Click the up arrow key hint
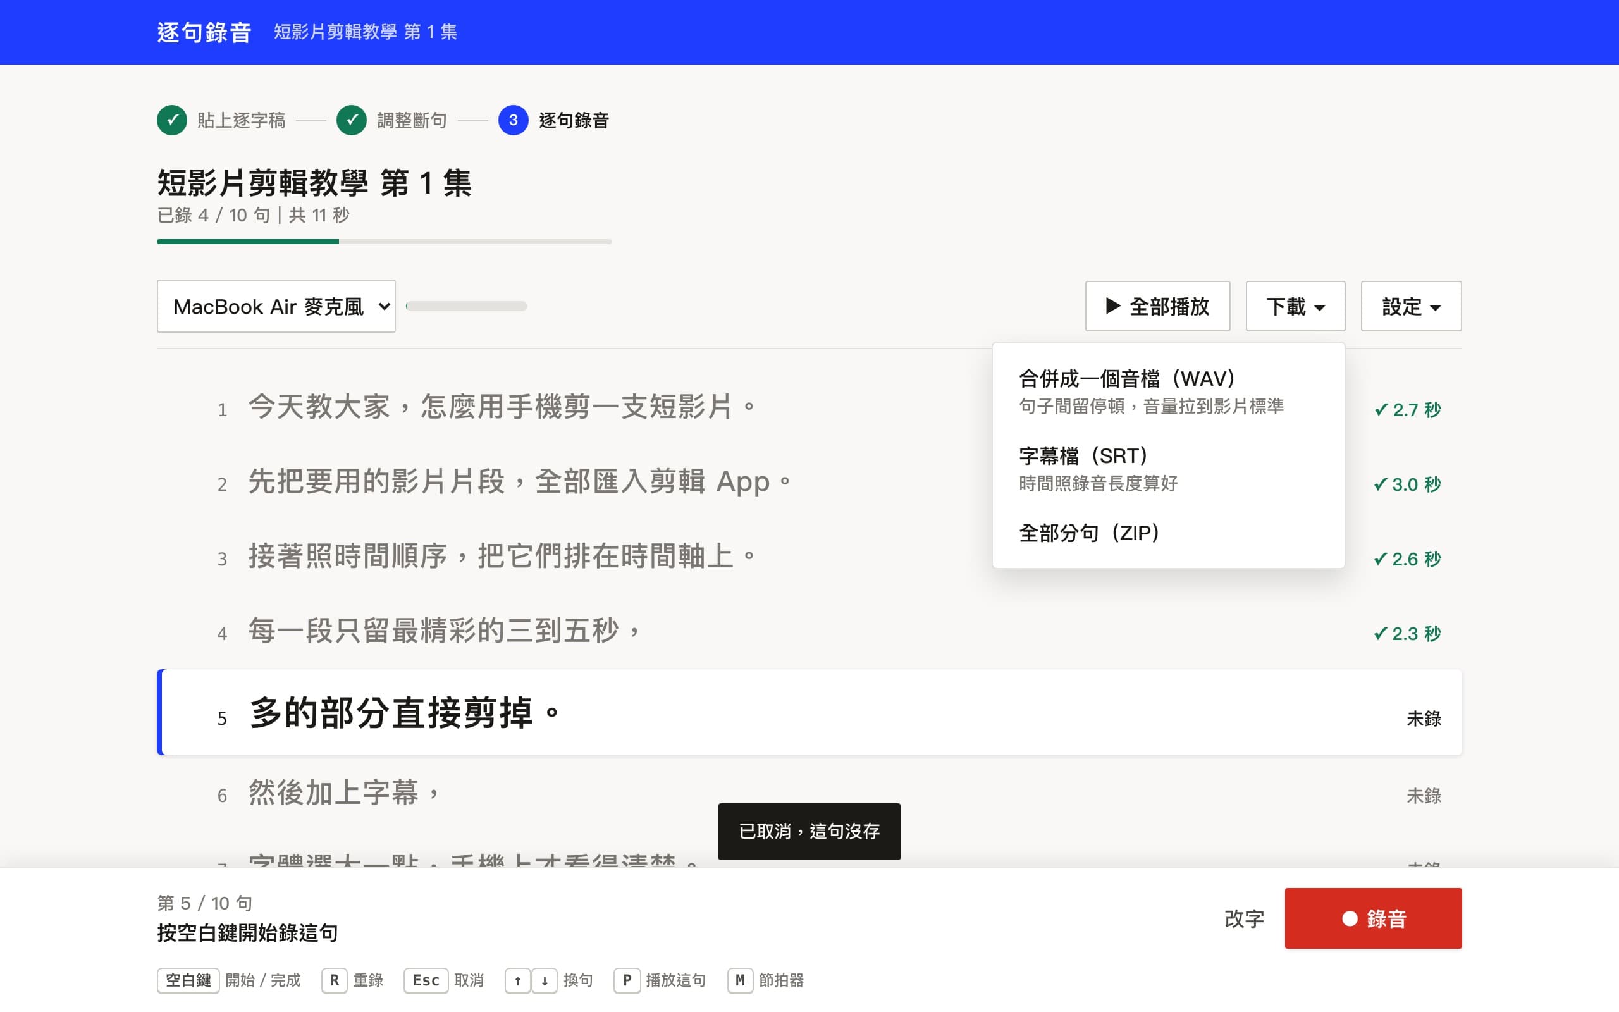 [518, 980]
